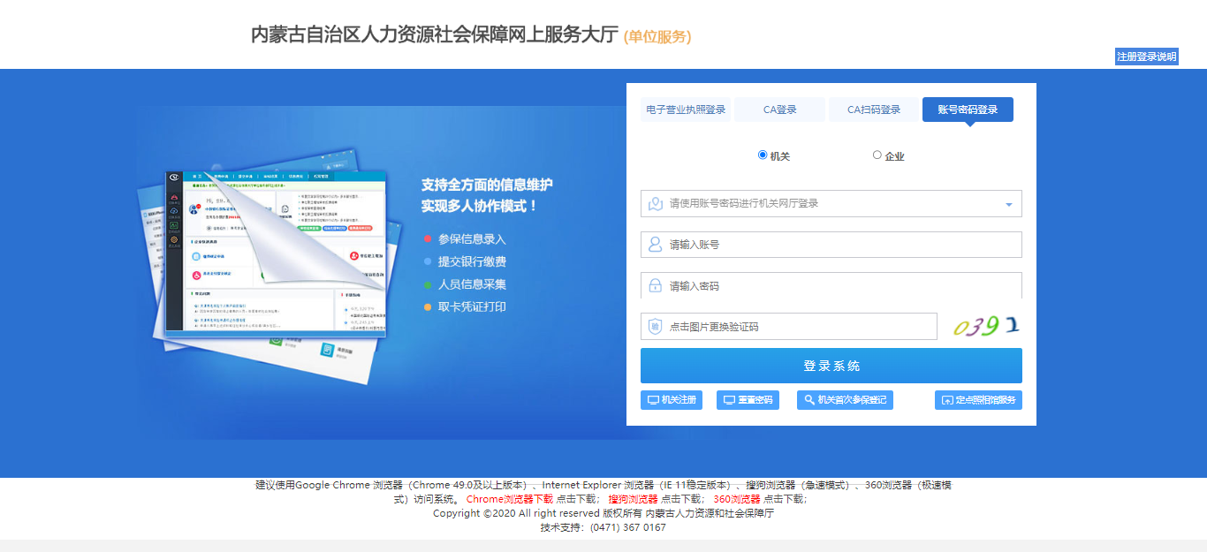Switch to 电子营业执照登录 tab

coord(686,110)
